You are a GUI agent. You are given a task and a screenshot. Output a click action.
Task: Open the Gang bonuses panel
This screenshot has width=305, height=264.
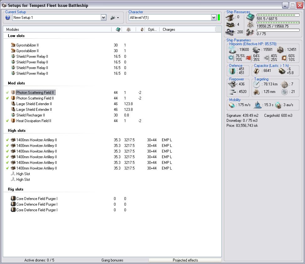point(112,260)
